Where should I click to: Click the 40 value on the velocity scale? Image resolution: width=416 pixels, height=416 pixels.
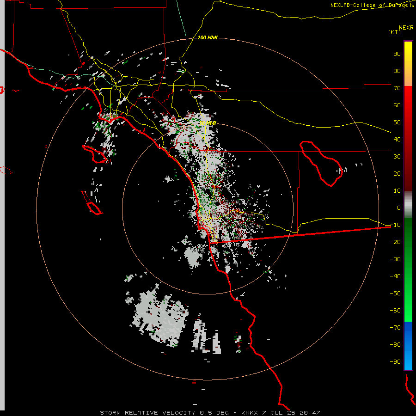[x=397, y=139]
